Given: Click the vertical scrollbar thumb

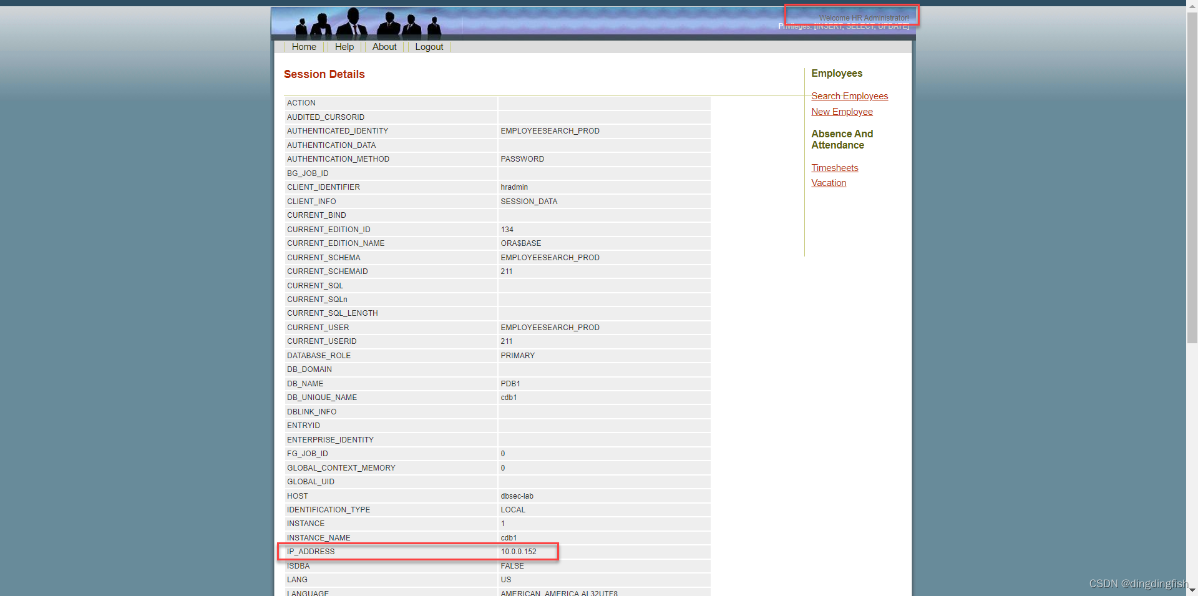Looking at the screenshot, I should click(x=1192, y=177).
